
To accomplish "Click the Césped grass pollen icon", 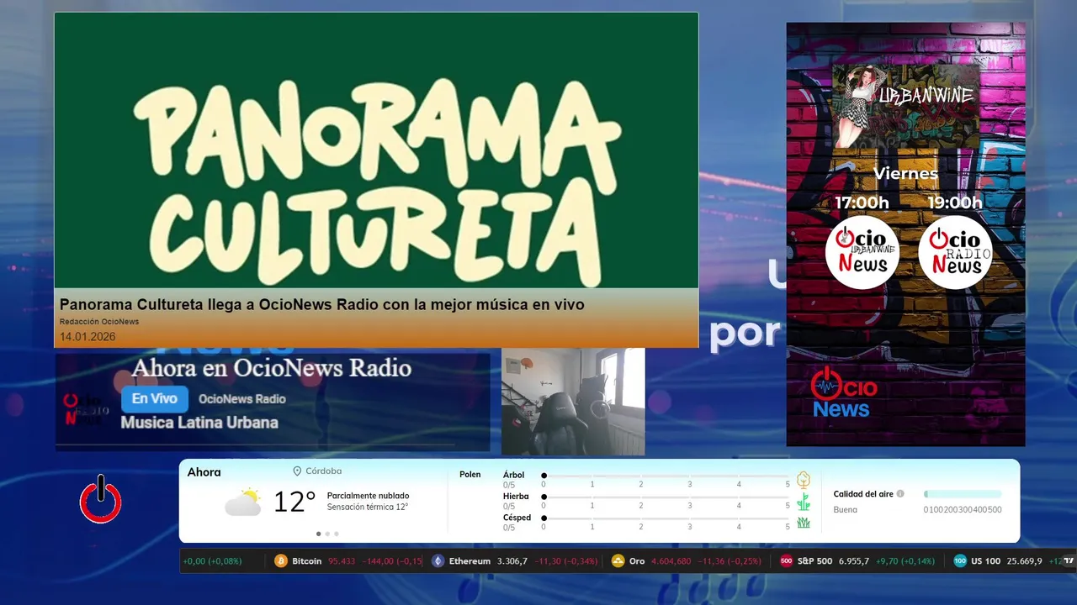I will pyautogui.click(x=804, y=523).
